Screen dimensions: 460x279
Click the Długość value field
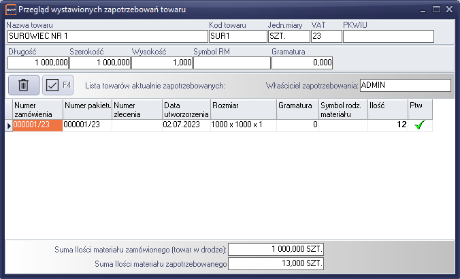pyautogui.click(x=37, y=63)
